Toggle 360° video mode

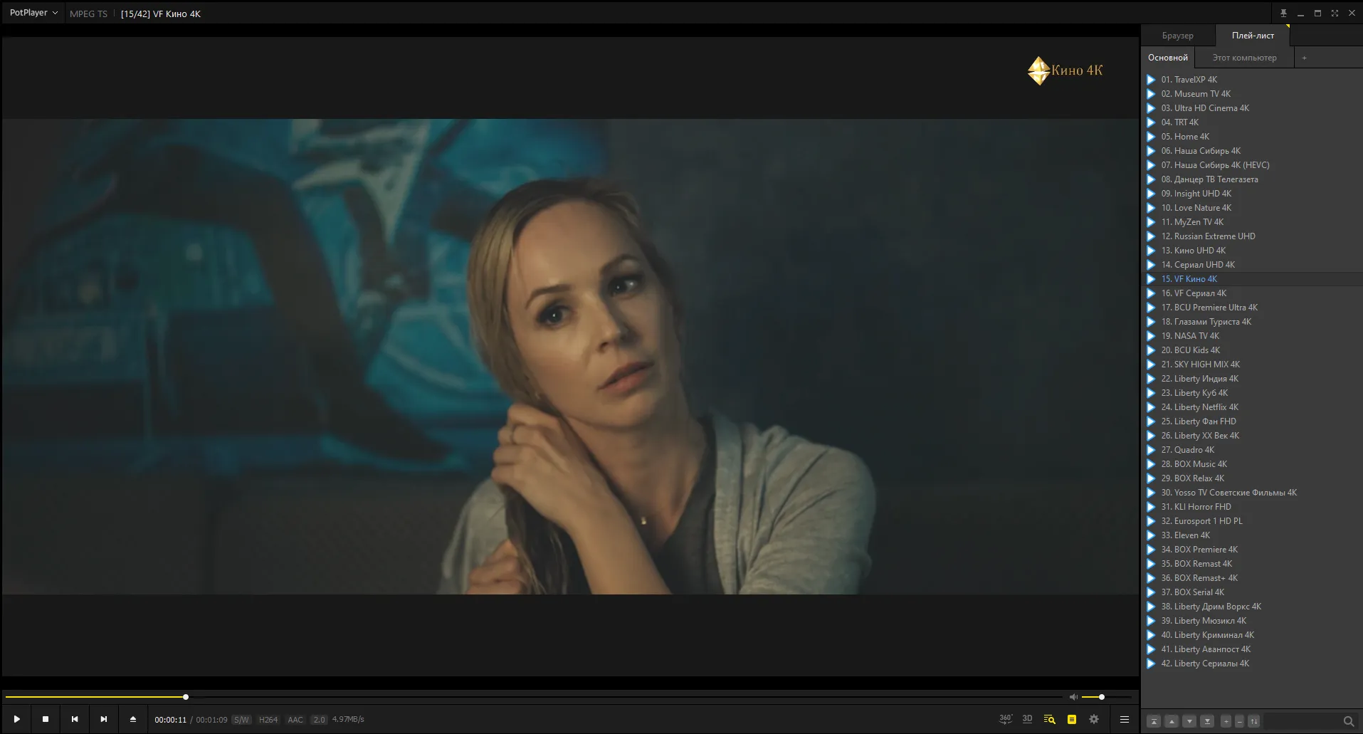(1005, 719)
